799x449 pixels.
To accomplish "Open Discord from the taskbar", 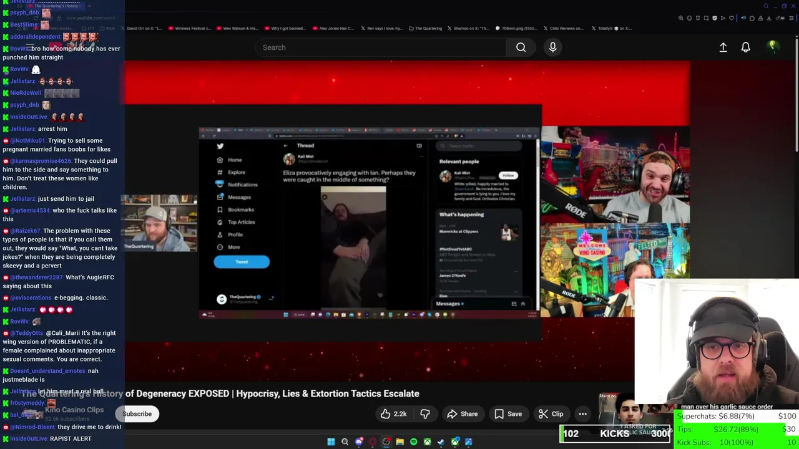I will (359, 442).
